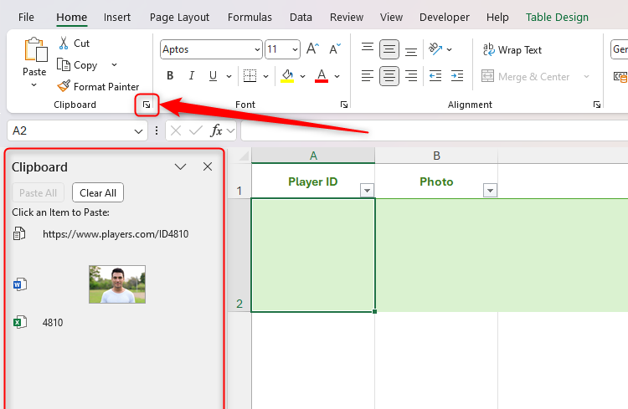Click the Clear All button
This screenshot has width=628, height=409.
pos(98,192)
